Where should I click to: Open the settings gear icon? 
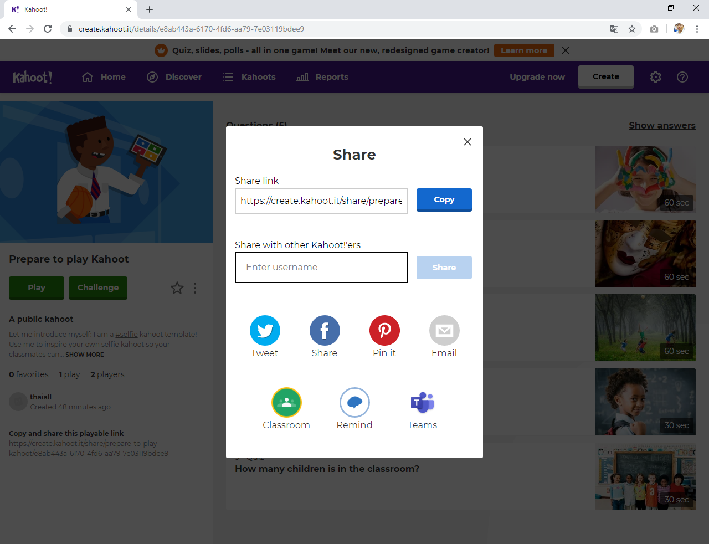coord(656,77)
